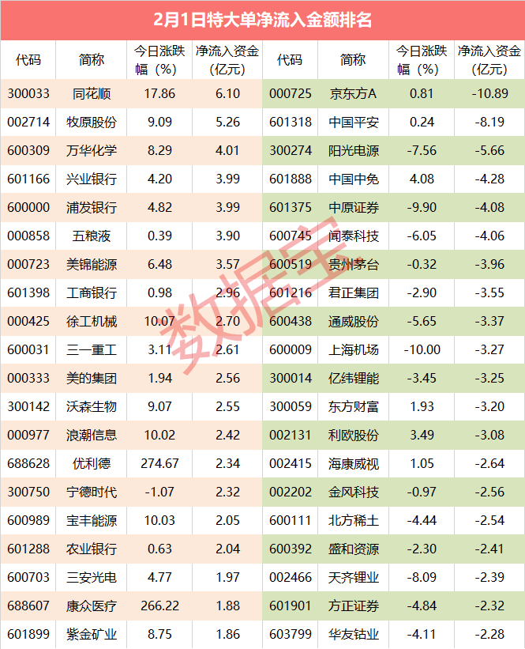
Task: Click stock name 同花顺
Action: point(92,94)
